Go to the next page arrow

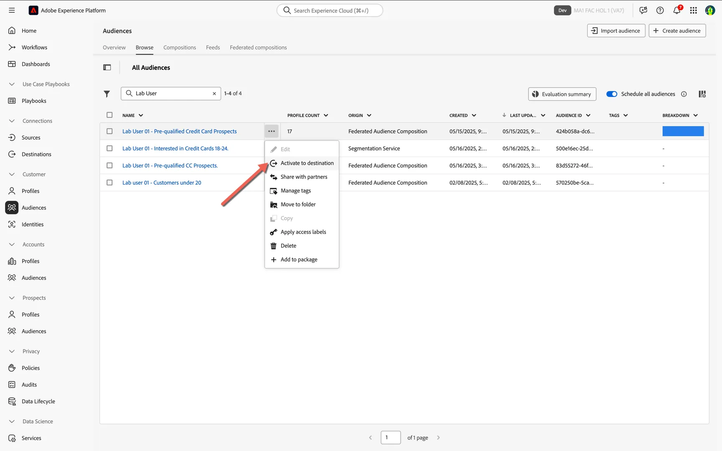438,438
